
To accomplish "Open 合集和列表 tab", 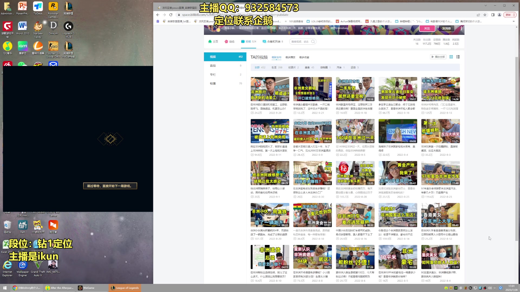I will [x=273, y=42].
